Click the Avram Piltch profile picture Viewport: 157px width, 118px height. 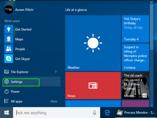point(9,10)
